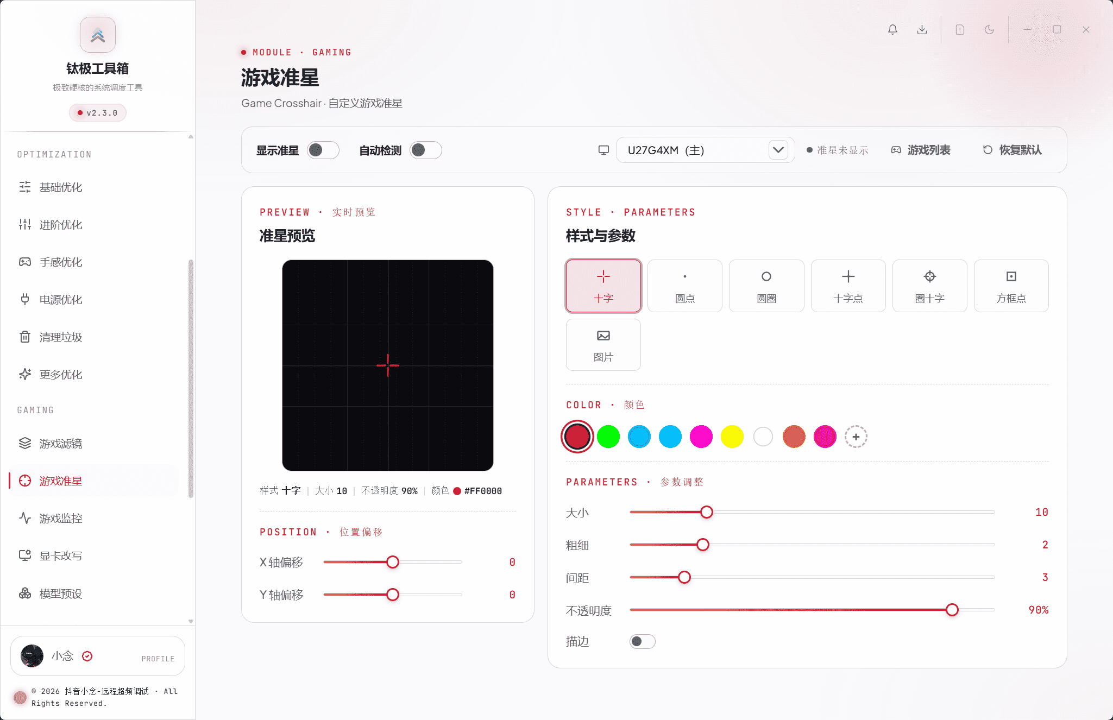
Task: Choose the 十字点 crosshair style
Action: point(848,286)
